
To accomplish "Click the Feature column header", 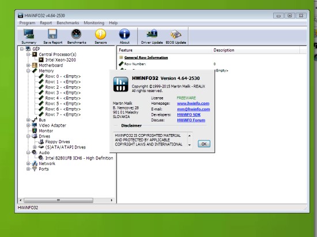I will [164, 50].
